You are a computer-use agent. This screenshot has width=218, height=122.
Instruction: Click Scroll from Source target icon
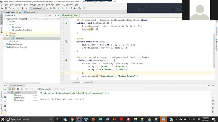click(x=46, y=16)
